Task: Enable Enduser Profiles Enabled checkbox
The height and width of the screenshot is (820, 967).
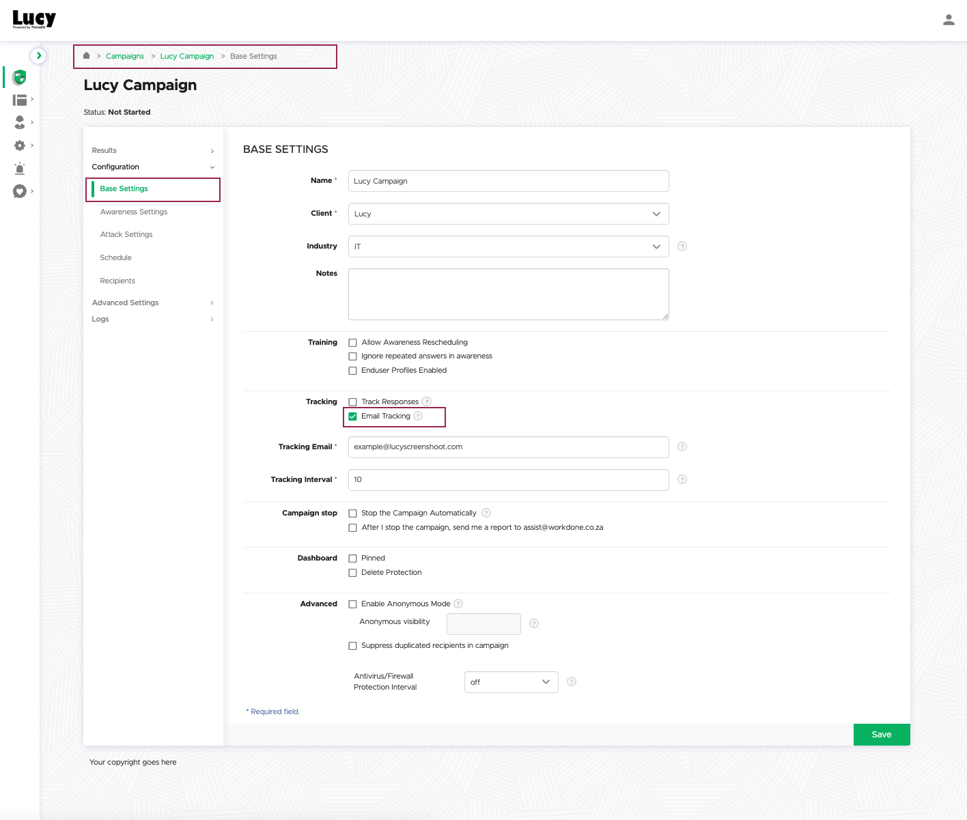Action: coord(352,371)
